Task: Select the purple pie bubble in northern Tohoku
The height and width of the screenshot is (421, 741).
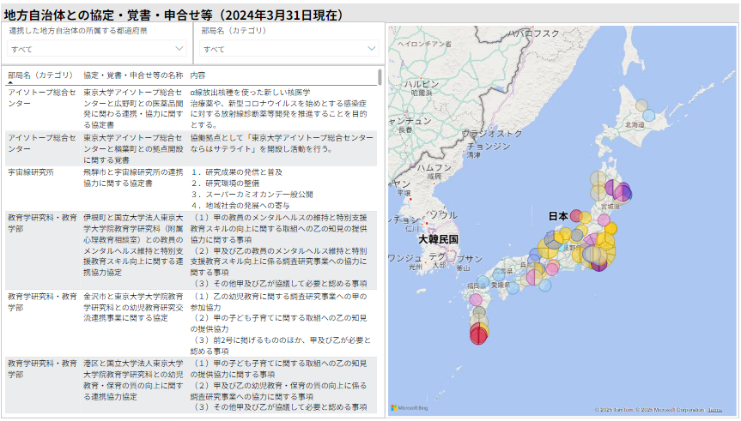Action: click(613, 188)
